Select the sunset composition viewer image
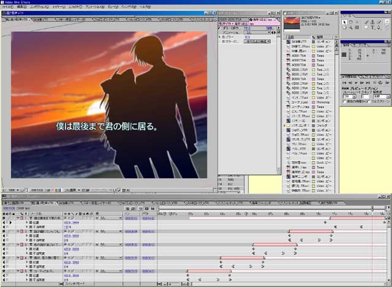392x288 pixels. point(109,105)
